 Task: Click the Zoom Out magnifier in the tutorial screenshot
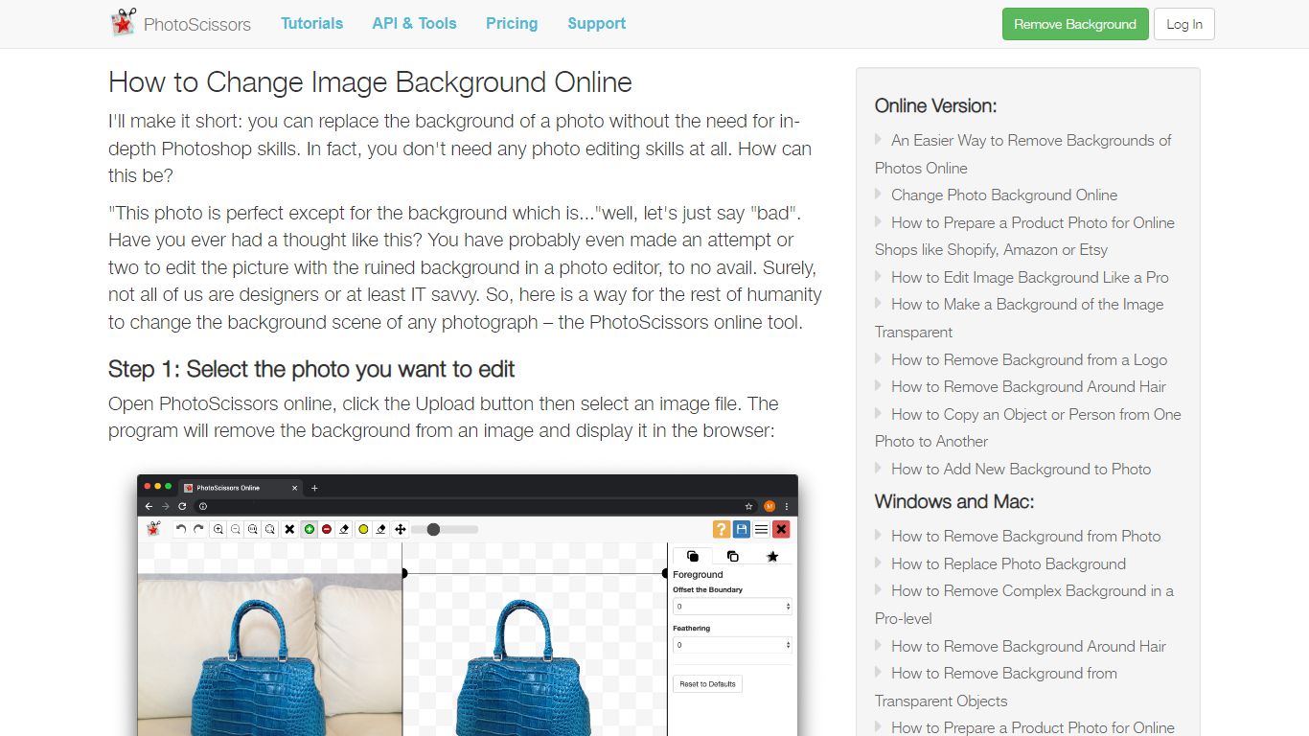pos(236,529)
